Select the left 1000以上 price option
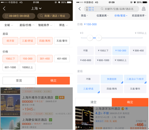The height and width of the screenshot is (130, 149). click(x=28, y=67)
